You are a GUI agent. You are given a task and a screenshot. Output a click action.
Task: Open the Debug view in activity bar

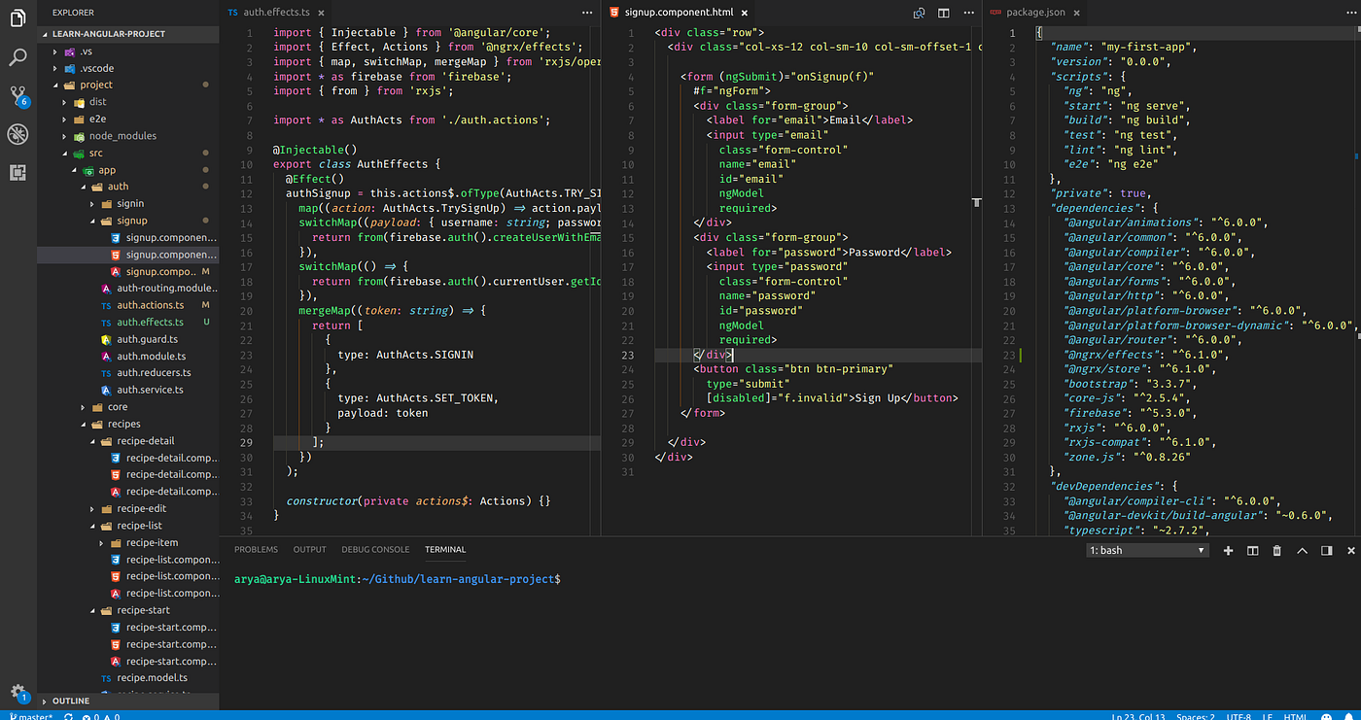pyautogui.click(x=17, y=134)
